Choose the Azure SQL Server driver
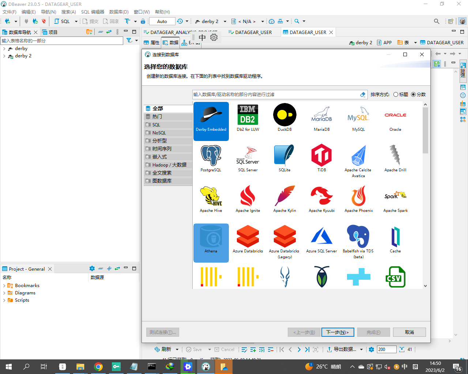Viewport: 468px width, 374px height. [x=322, y=240]
